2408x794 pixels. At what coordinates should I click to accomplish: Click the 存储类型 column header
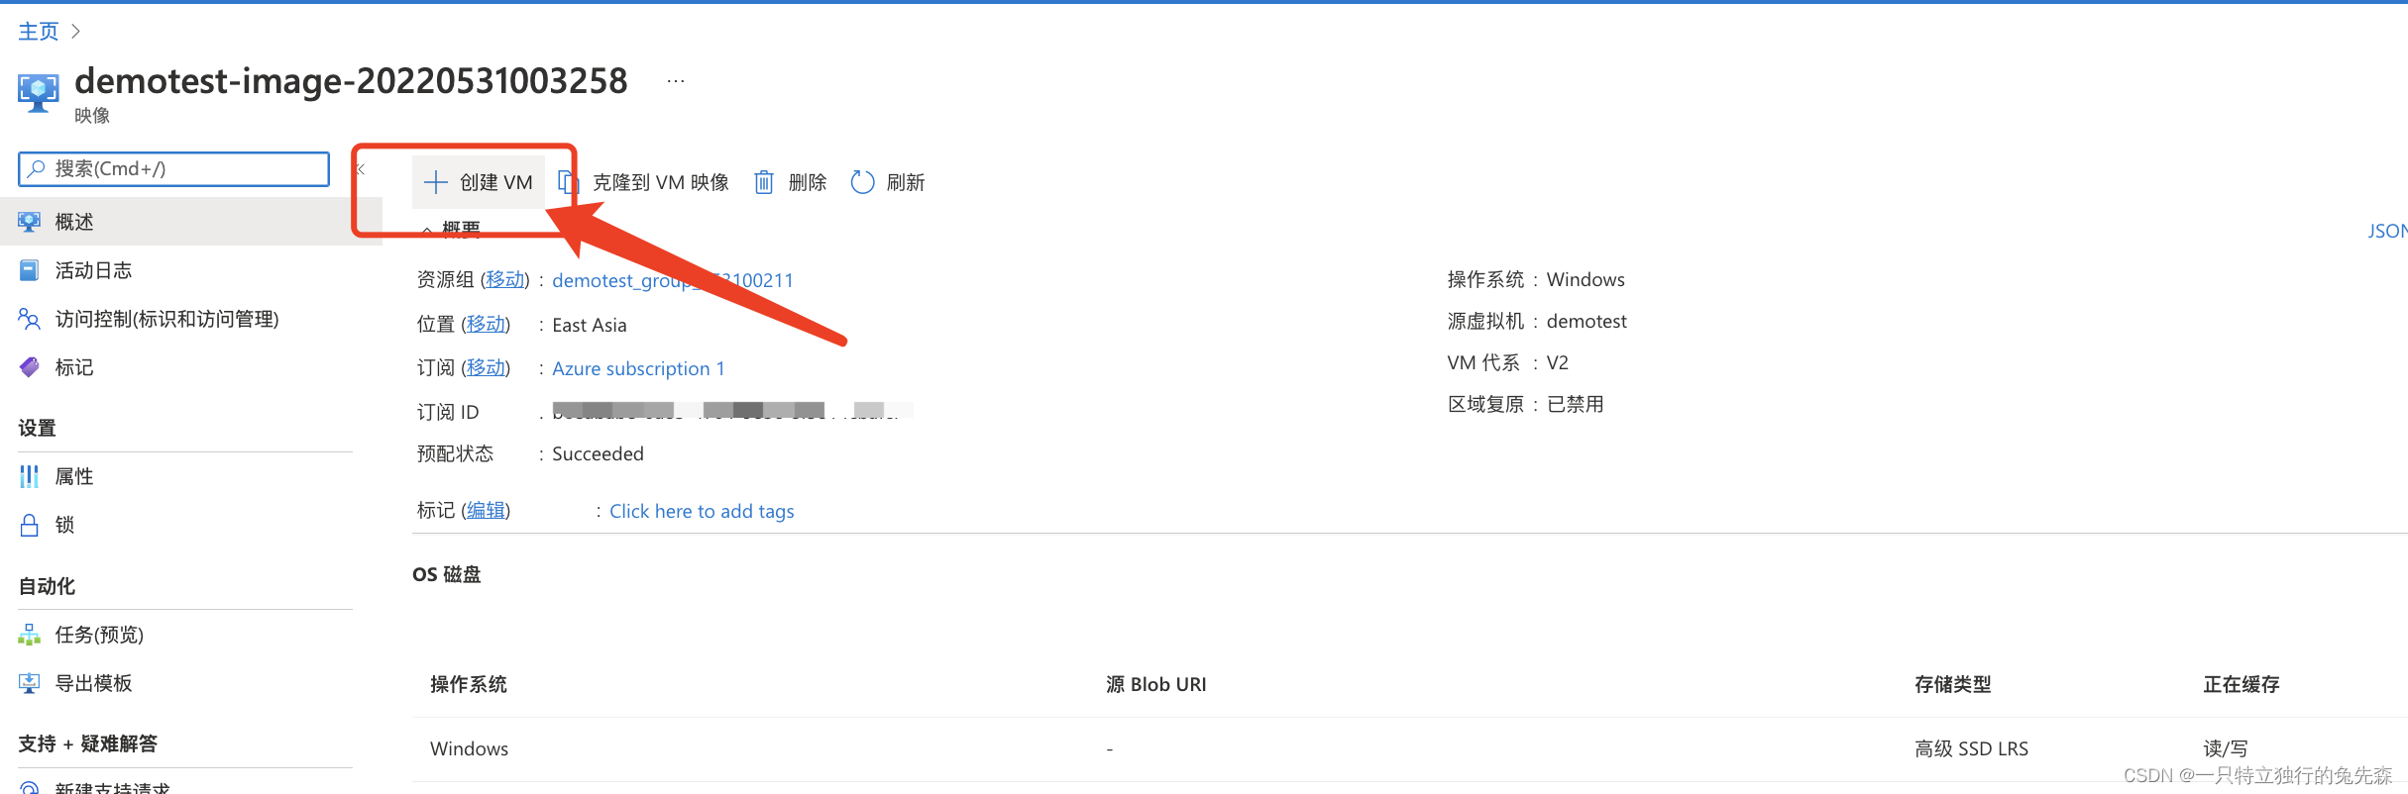1952,684
